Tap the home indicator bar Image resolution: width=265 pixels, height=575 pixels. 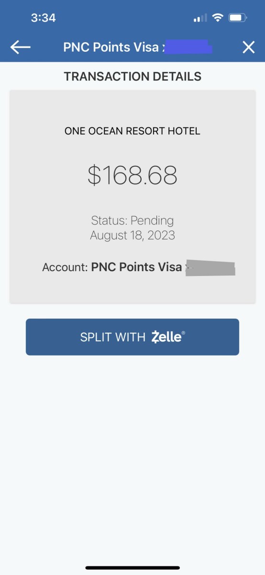pos(132,567)
